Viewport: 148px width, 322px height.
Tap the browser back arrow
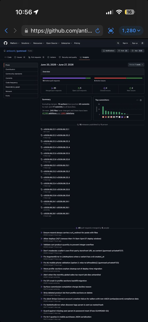point(6,31)
